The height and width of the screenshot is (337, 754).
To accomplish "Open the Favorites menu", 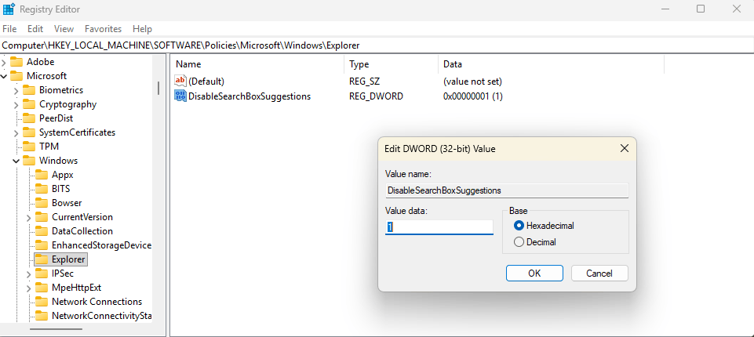I will tap(103, 28).
